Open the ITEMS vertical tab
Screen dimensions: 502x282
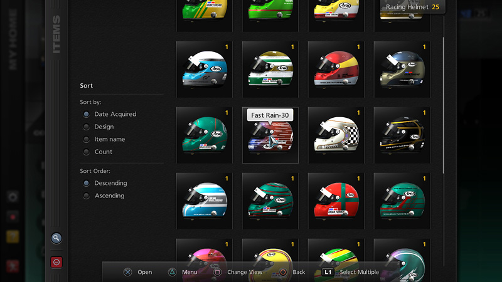point(56,34)
